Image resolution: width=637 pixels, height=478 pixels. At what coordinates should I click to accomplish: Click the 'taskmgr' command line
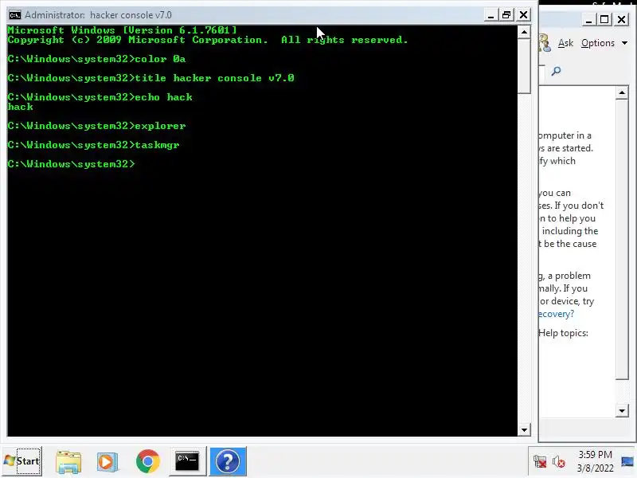click(93, 145)
